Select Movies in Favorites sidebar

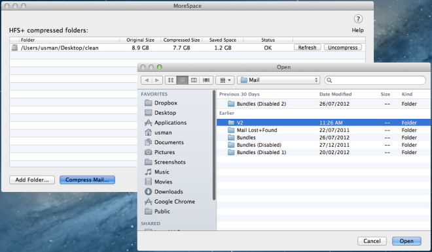tap(158, 182)
